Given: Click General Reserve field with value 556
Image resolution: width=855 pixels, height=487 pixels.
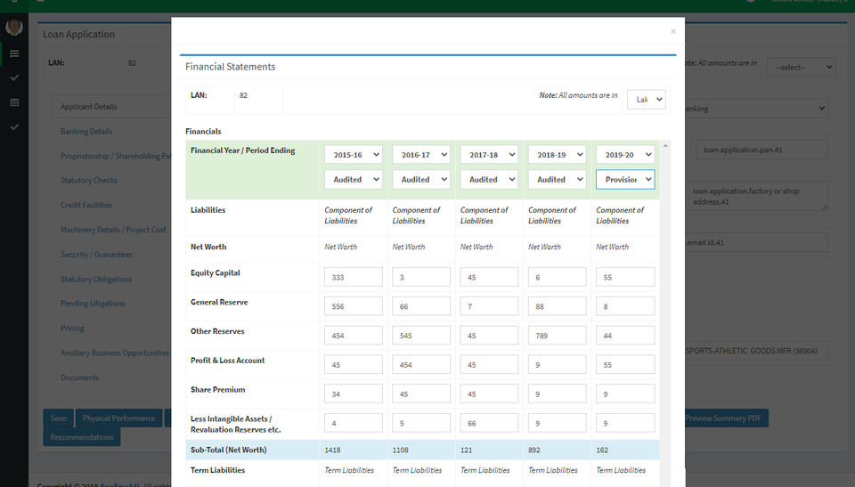Looking at the screenshot, I should tap(354, 306).
